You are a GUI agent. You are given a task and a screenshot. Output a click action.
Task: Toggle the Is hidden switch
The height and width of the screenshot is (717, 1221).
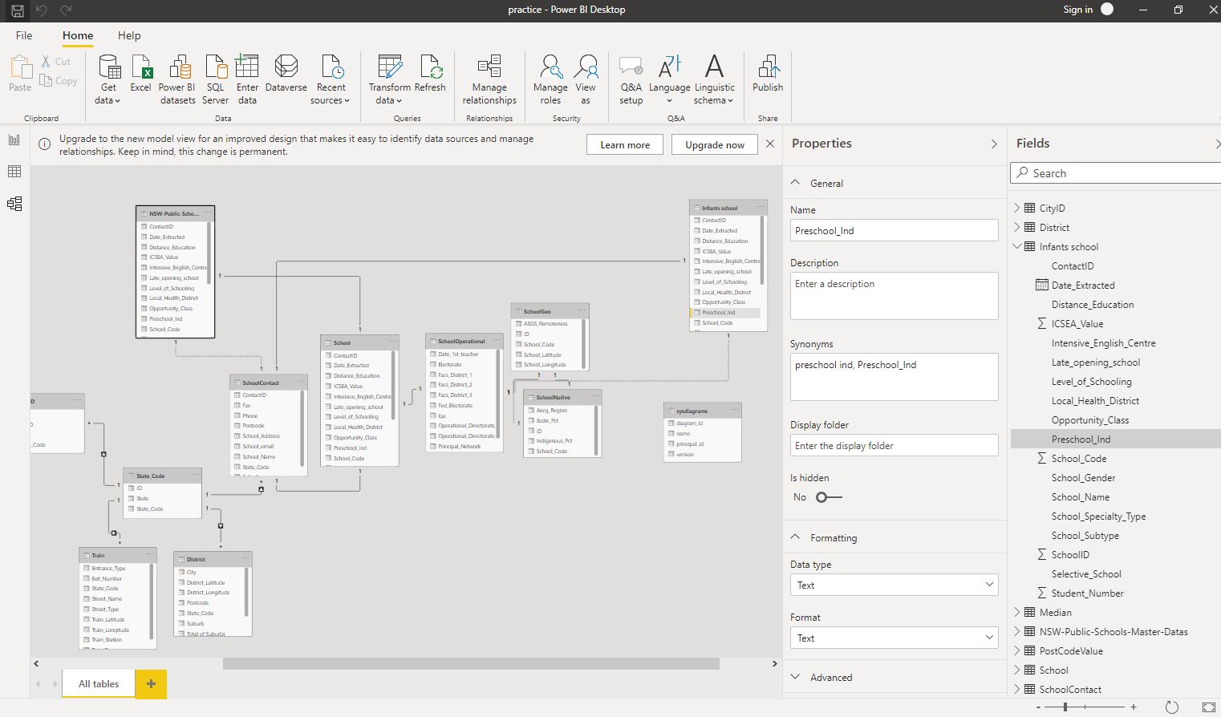point(829,497)
